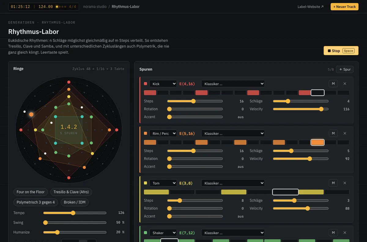The width and height of the screenshot is (367, 242).
Task: Toggle the white-outlined step in the Tom row
Action: 285,192
